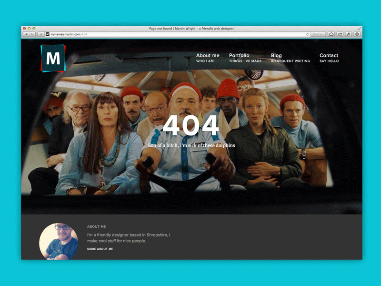Open the About me navigation item
This screenshot has height=286, width=381.
coord(208,58)
